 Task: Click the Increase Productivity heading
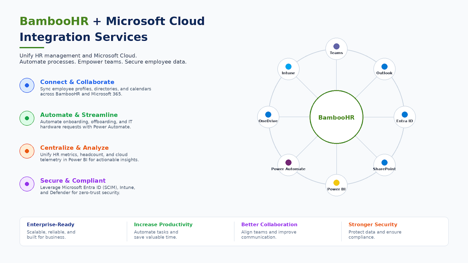coord(163,224)
